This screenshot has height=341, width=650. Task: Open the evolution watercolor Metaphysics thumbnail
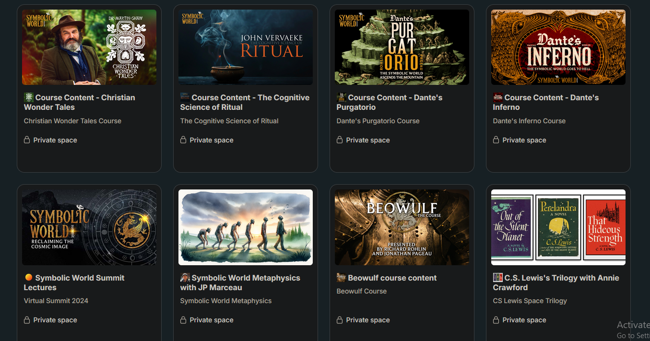[x=246, y=227]
